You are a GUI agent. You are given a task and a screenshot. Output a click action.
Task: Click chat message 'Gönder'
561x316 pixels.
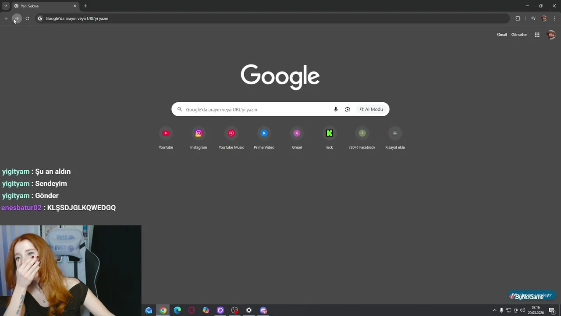(47, 196)
